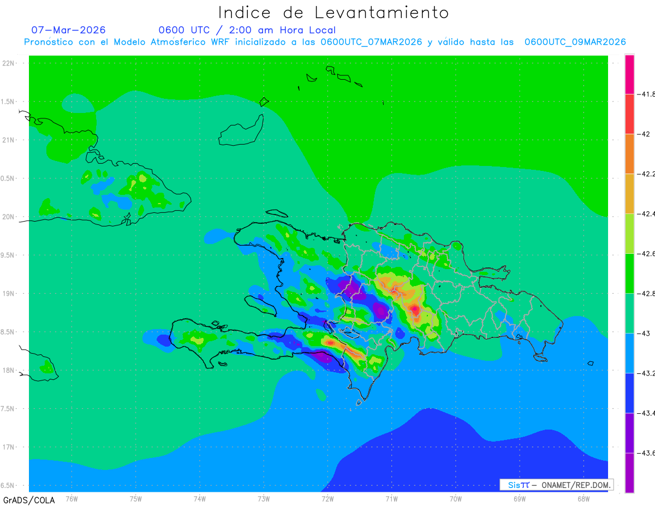Click the "GrADS/COLA" credit text
The height and width of the screenshot is (506, 655).
[29, 500]
